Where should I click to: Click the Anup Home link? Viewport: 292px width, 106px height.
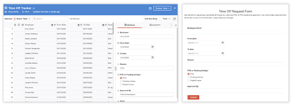[13, 12]
